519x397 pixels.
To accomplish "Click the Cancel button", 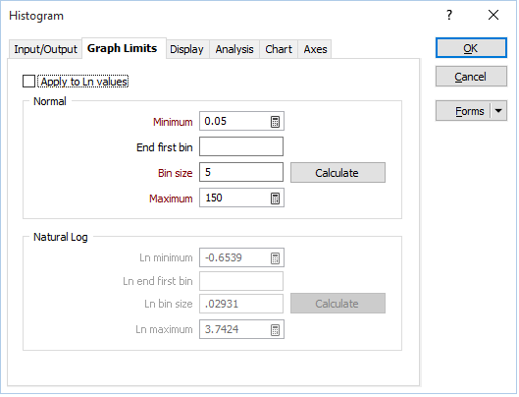I will [471, 77].
